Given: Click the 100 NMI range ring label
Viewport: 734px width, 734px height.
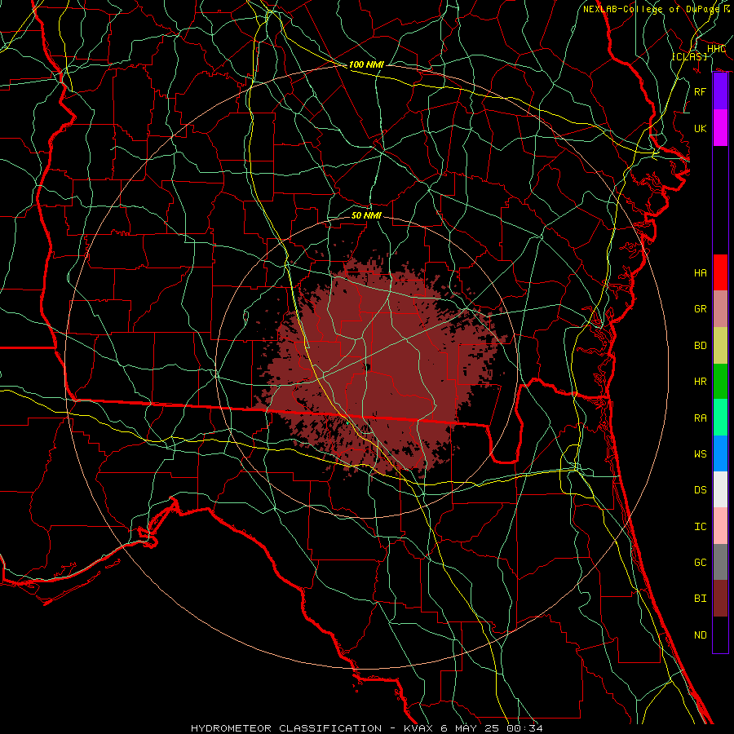Looking at the screenshot, I should [366, 64].
